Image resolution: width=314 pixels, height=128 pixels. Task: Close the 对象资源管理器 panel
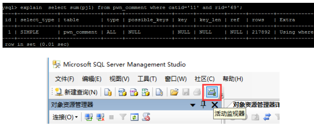pyautogui.click(x=215, y=105)
